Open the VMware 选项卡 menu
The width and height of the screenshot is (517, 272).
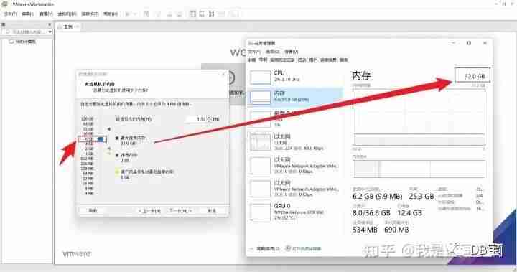tap(90, 14)
